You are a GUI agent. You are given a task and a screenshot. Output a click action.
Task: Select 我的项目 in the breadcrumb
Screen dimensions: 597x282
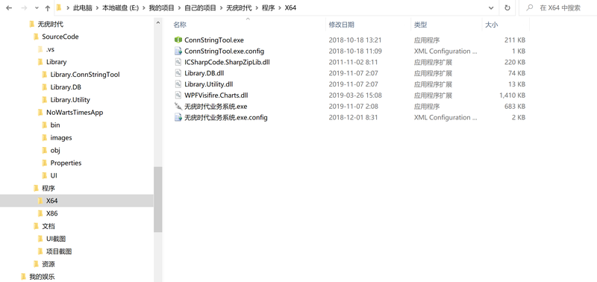(x=161, y=7)
